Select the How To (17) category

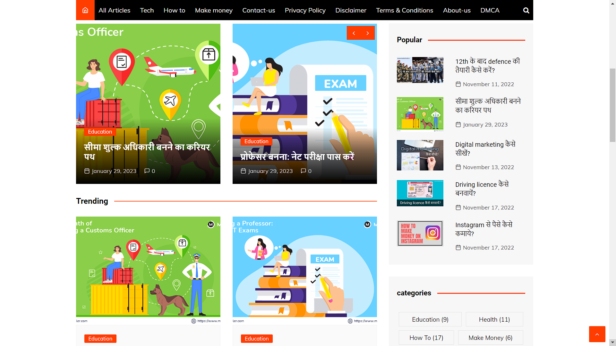[426, 338]
